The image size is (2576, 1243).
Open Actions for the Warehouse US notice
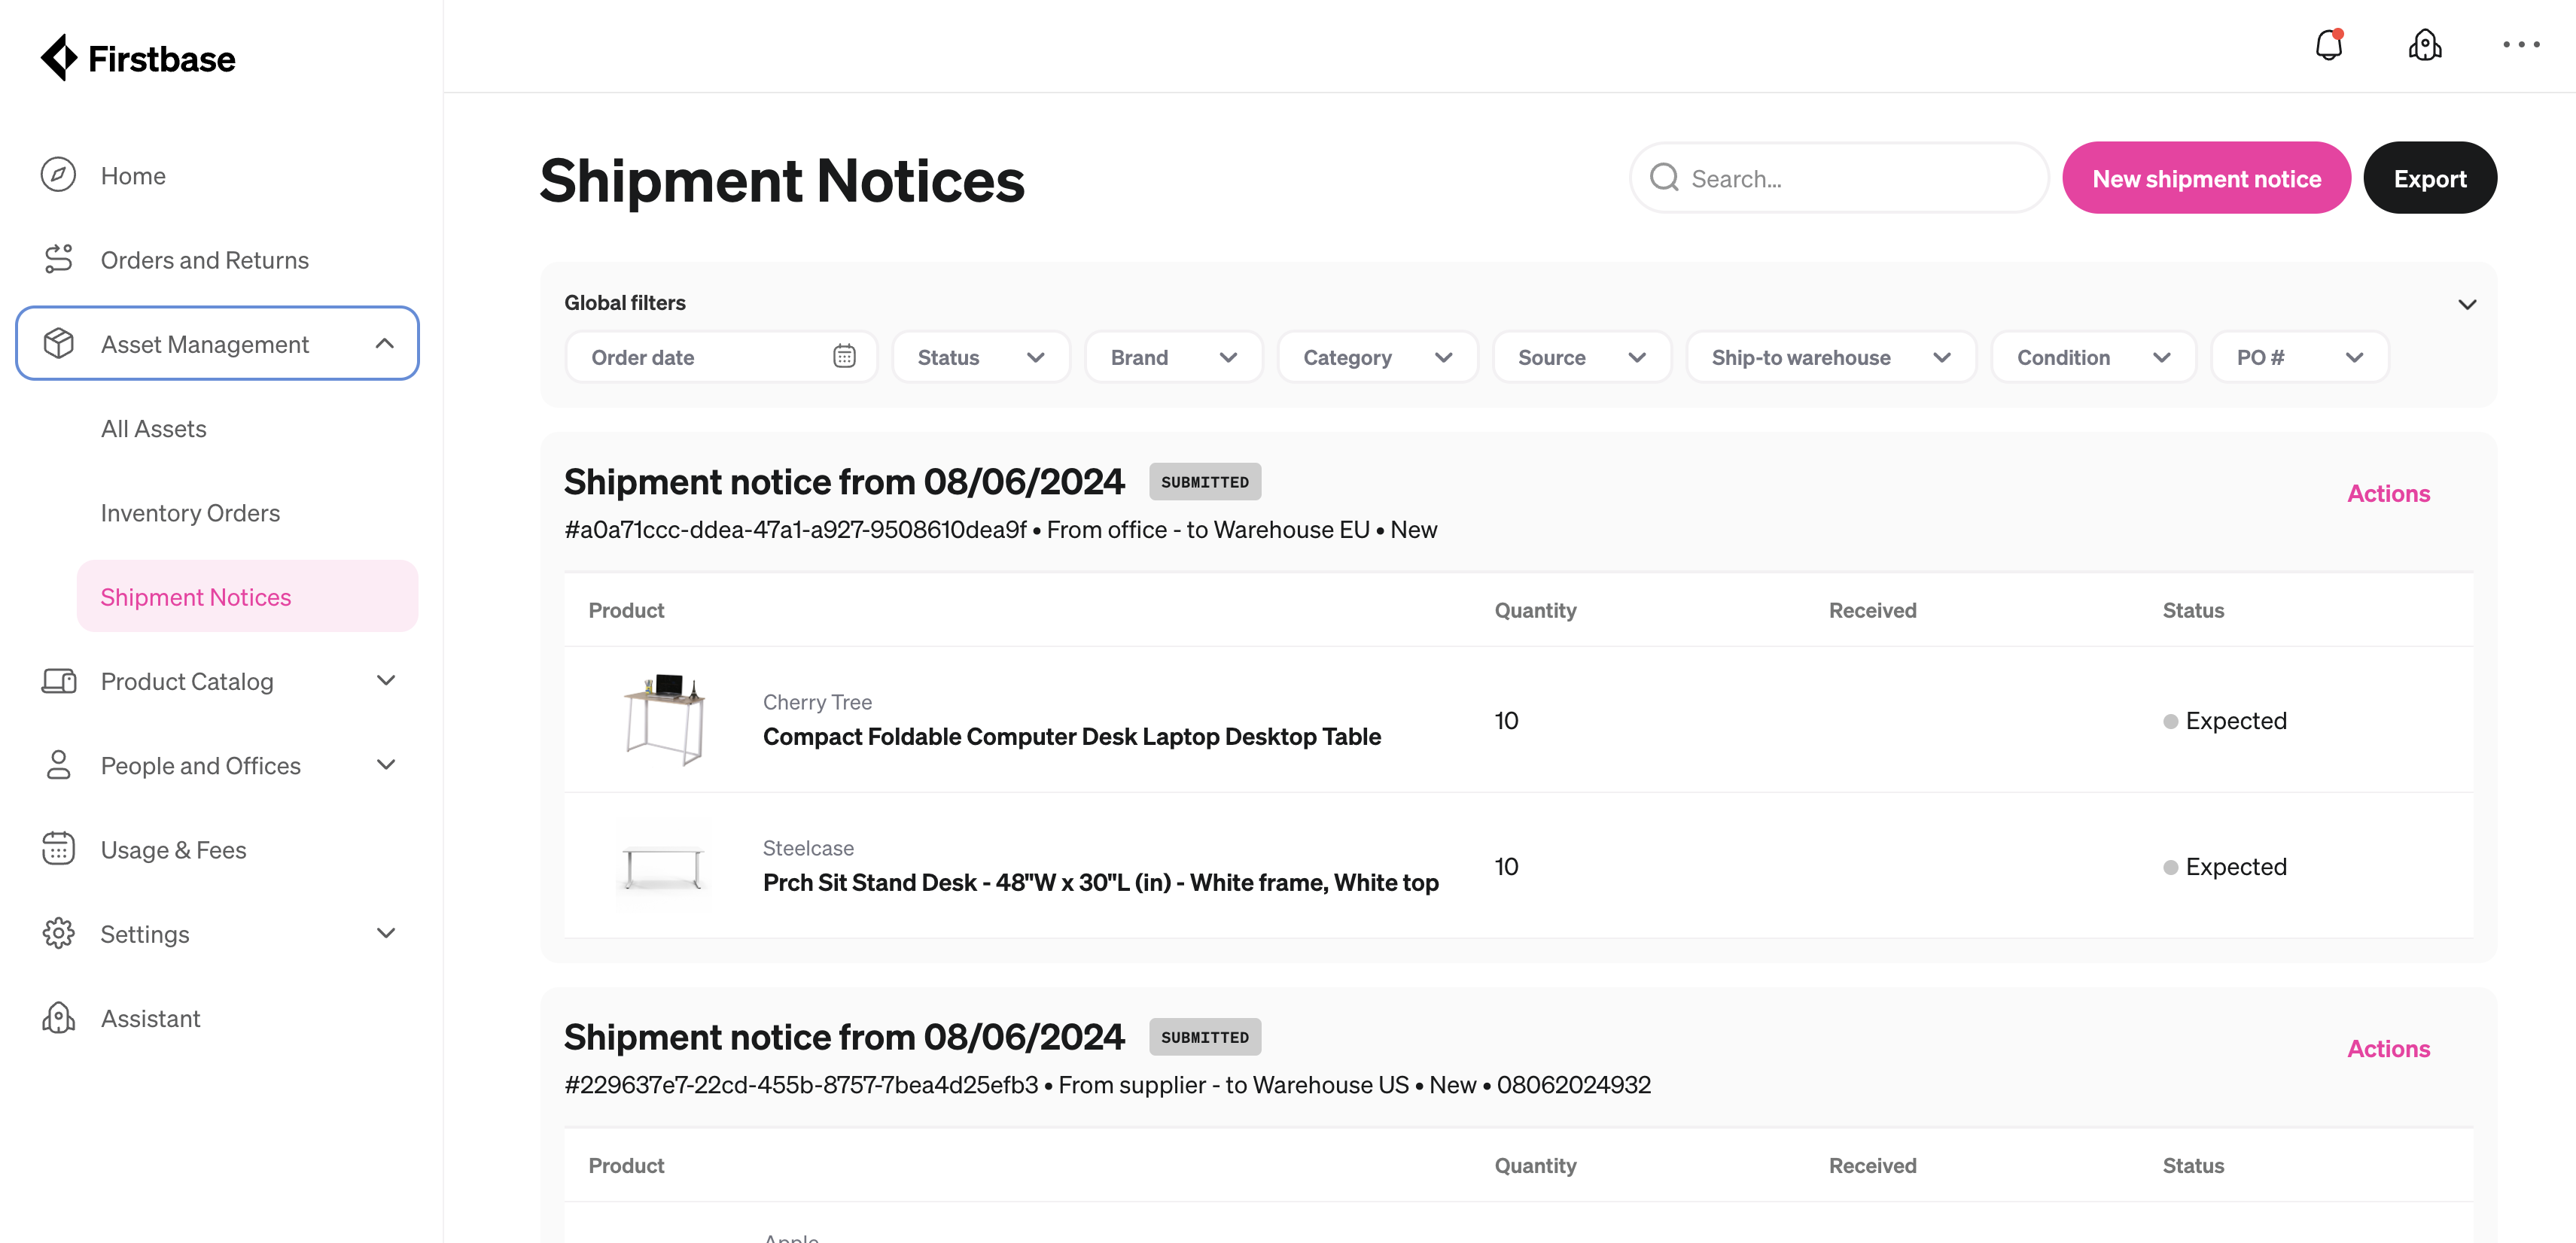click(2388, 1048)
